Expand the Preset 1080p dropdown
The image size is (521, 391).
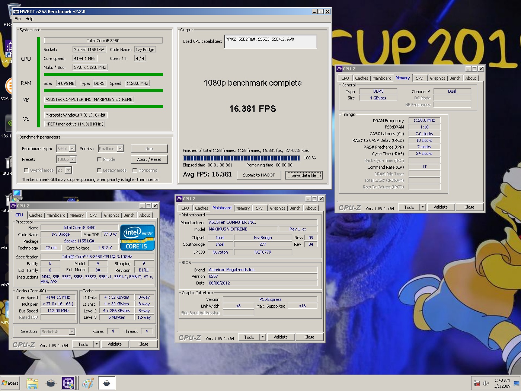[73, 159]
